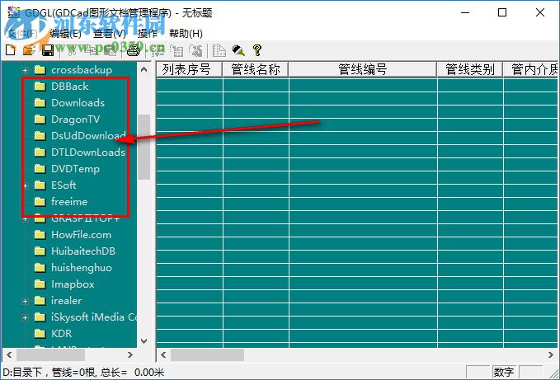Click the greyed grid-with-arrow toolbar icon
This screenshot has height=380, width=560.
coord(176,50)
